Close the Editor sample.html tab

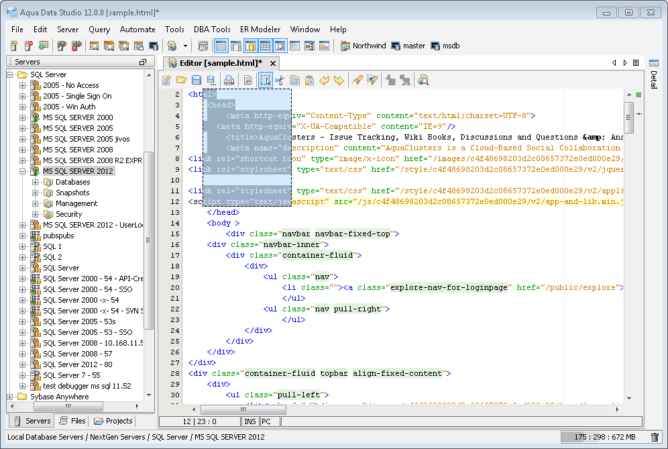pyautogui.click(x=273, y=63)
